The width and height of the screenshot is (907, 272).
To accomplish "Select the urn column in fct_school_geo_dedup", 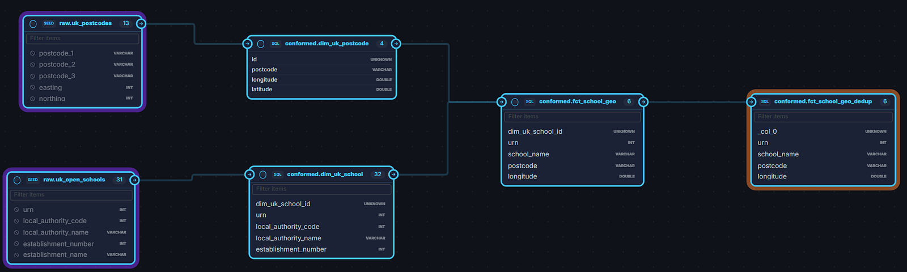I will (823, 143).
